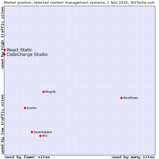Click the 'used by fewer sites' axis label
The width and height of the screenshot is (159, 159).
pos(27,157)
